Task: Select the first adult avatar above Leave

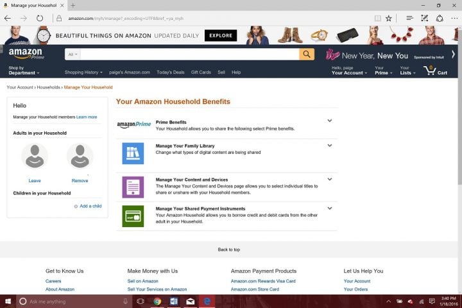Action: 35,156
